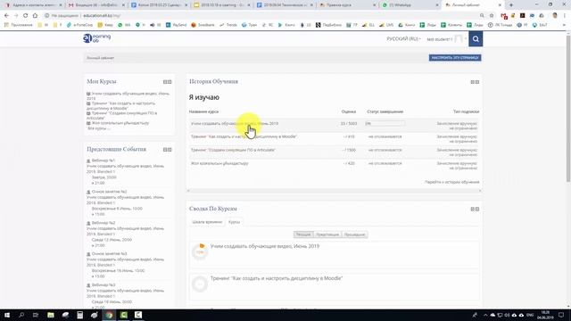The height and width of the screenshot is (321, 571).
Task: Open Calculator from taskbar
Action: click(79, 315)
